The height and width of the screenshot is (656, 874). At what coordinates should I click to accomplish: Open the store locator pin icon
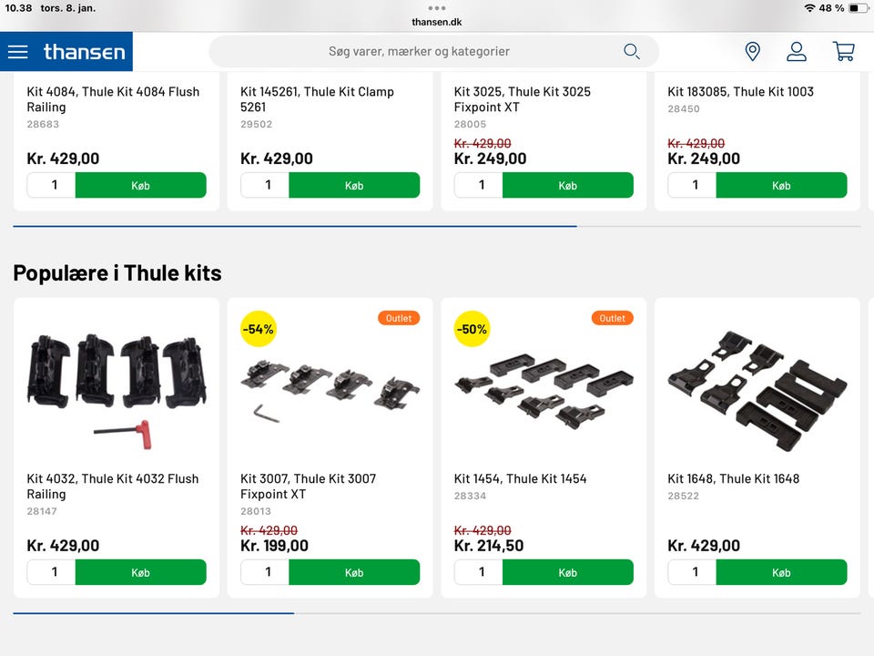coord(752,51)
